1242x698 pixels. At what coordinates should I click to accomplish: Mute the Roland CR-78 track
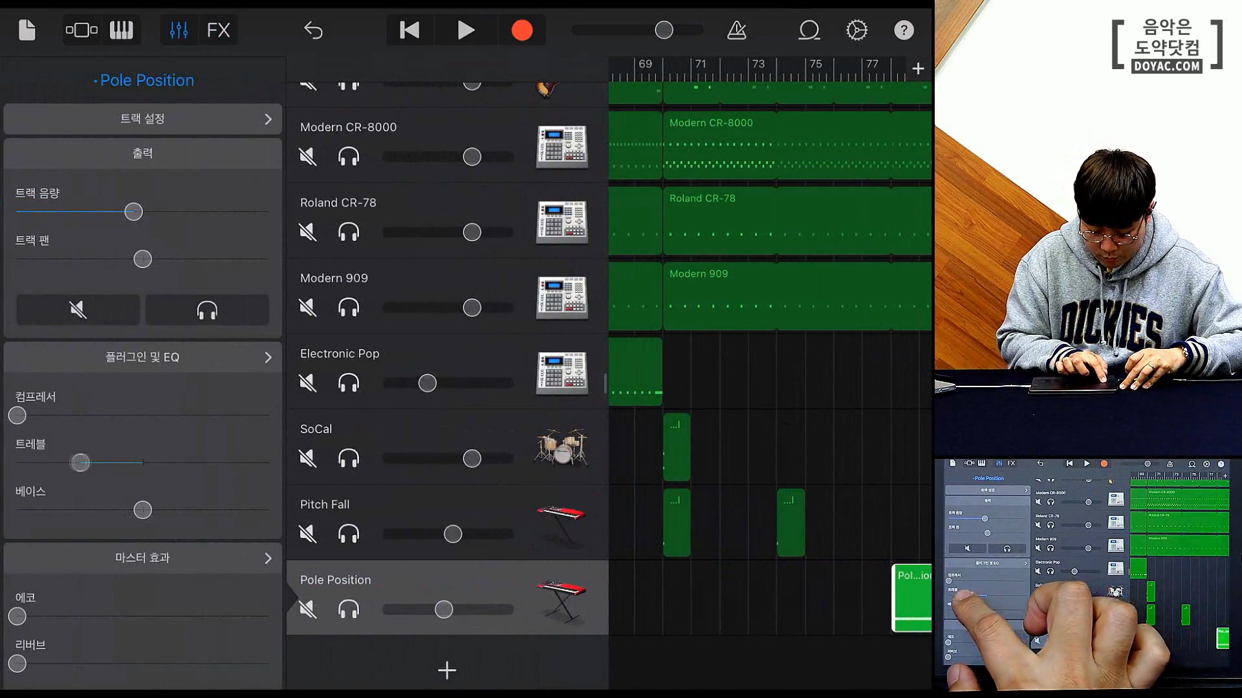pos(308,232)
